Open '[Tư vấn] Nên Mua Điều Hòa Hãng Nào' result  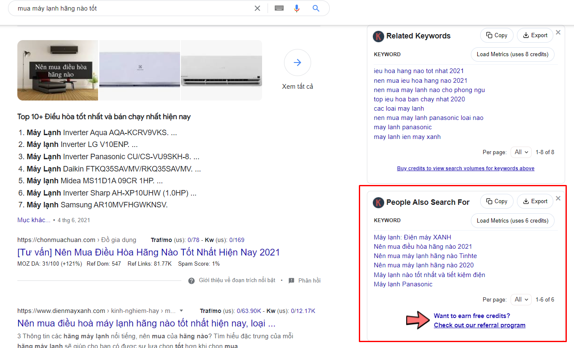[148, 252]
